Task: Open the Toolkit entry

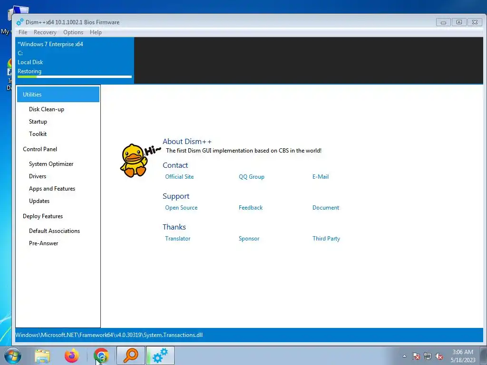Action: (38, 134)
